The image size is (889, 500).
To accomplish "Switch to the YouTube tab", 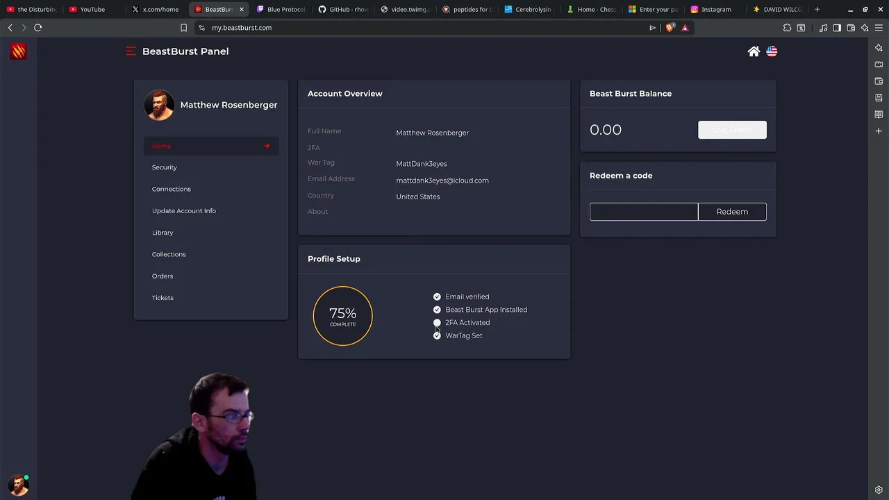I will pyautogui.click(x=92, y=10).
